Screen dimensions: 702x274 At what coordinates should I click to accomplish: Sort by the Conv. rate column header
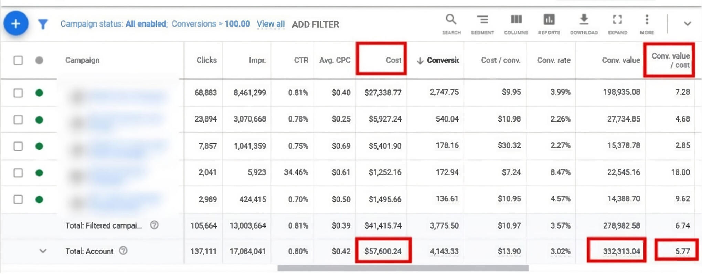pyautogui.click(x=553, y=60)
